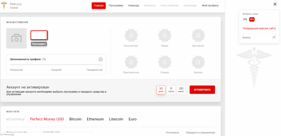The width and height of the screenshot is (281, 136).
Task: Close the side panel with the X
Action: [275, 4]
